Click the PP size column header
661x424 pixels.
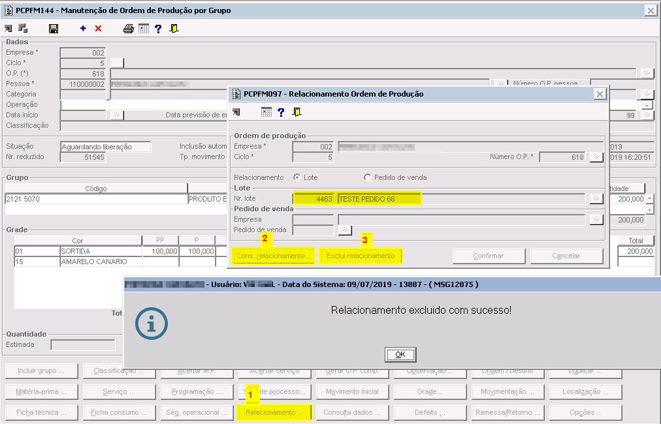(160, 241)
